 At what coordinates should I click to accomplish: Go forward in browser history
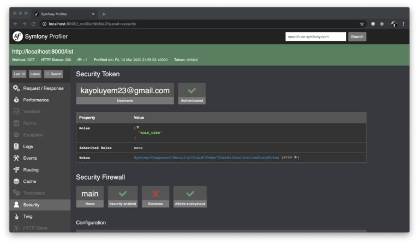click(25, 24)
